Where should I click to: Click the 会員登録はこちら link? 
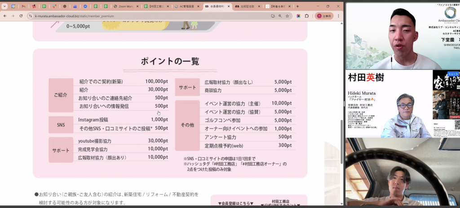tap(235, 203)
